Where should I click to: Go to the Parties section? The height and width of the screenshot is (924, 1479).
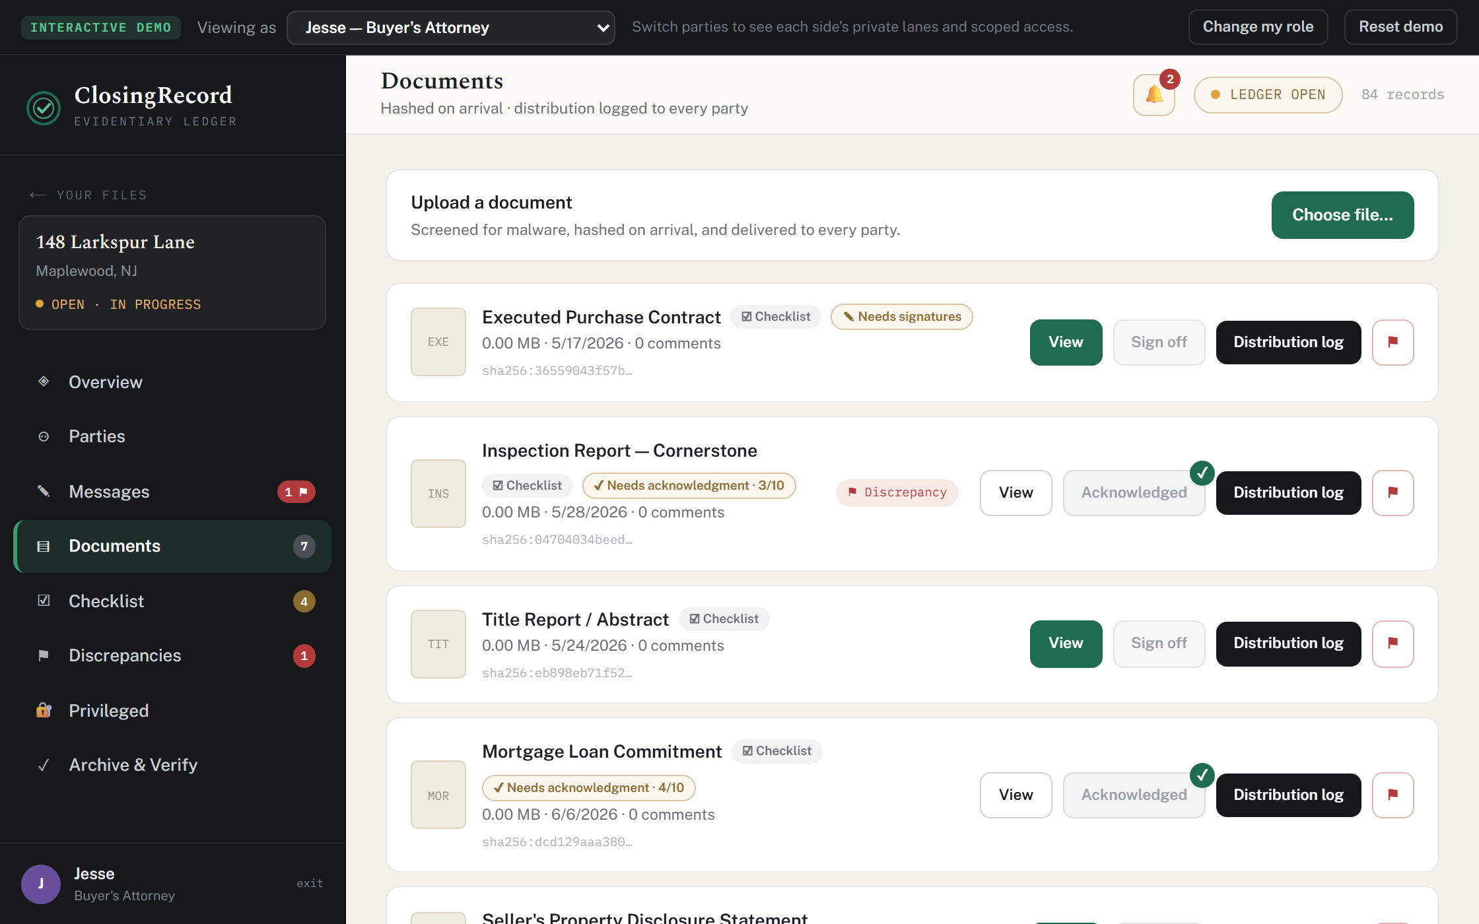pyautogui.click(x=172, y=436)
